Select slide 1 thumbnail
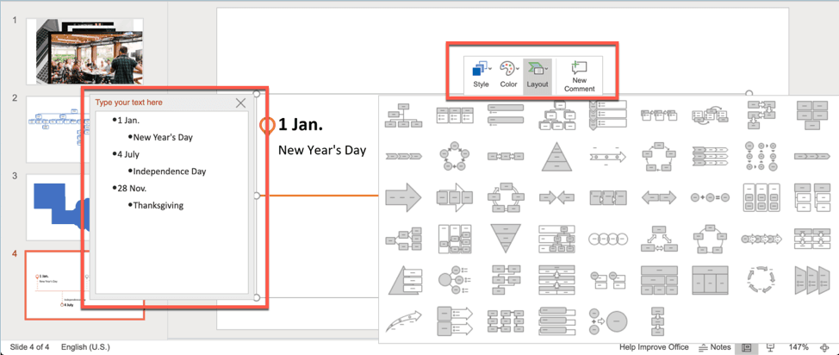This screenshot has height=355, width=839. pos(84,51)
